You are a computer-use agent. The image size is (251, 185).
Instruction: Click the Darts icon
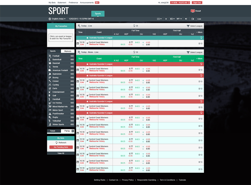[x=50, y=88]
